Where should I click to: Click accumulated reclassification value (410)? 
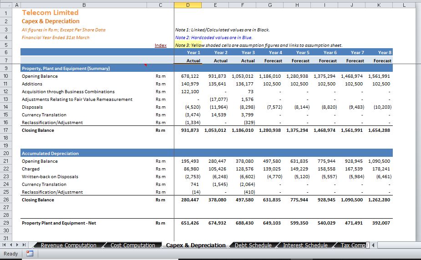click(249, 192)
